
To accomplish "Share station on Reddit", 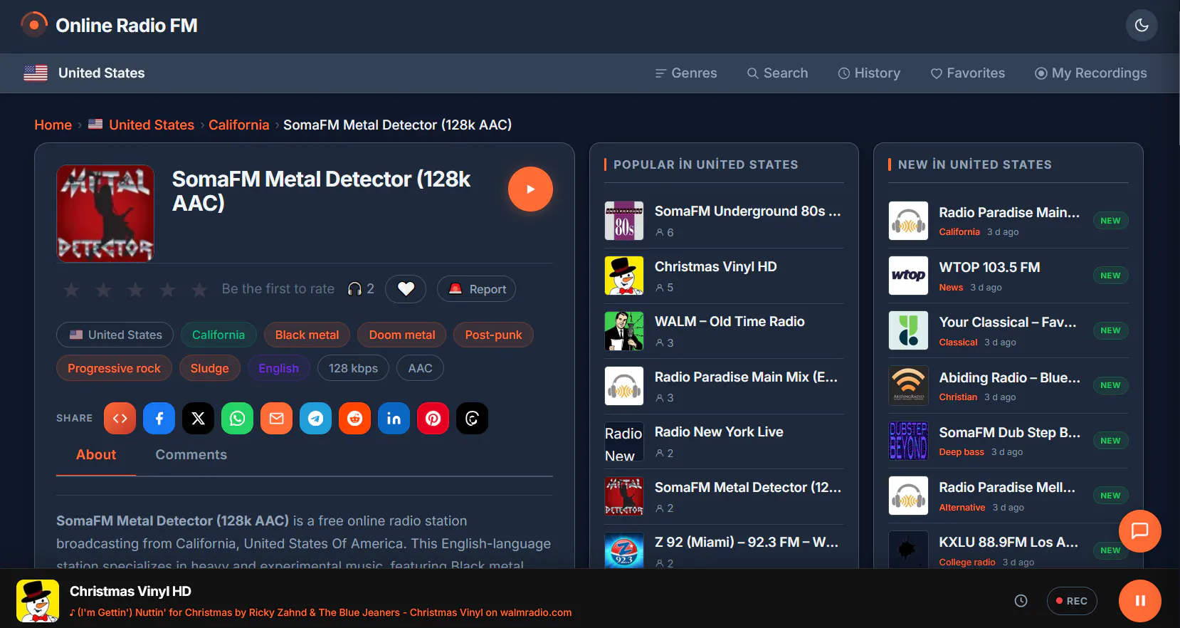I will click(x=354, y=418).
